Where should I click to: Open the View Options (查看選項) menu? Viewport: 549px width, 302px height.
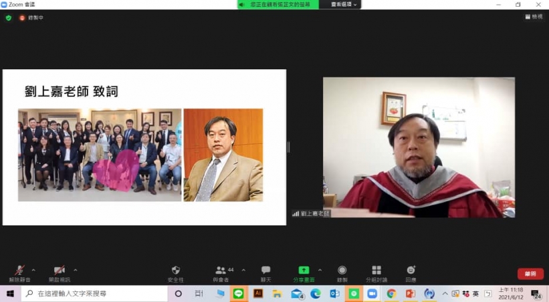(344, 5)
